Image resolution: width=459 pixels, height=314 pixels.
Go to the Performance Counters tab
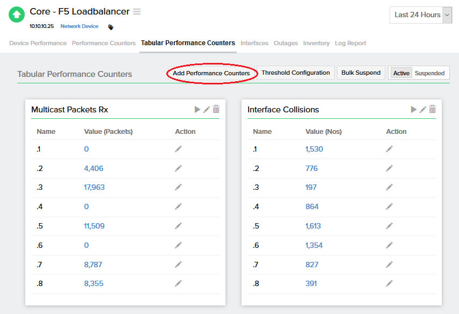(104, 43)
